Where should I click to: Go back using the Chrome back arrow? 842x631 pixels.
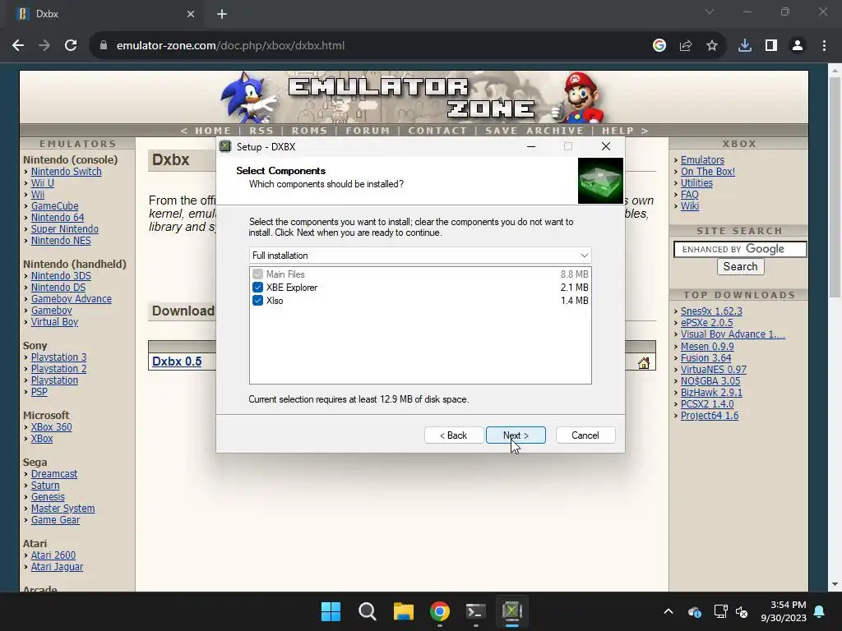18,46
